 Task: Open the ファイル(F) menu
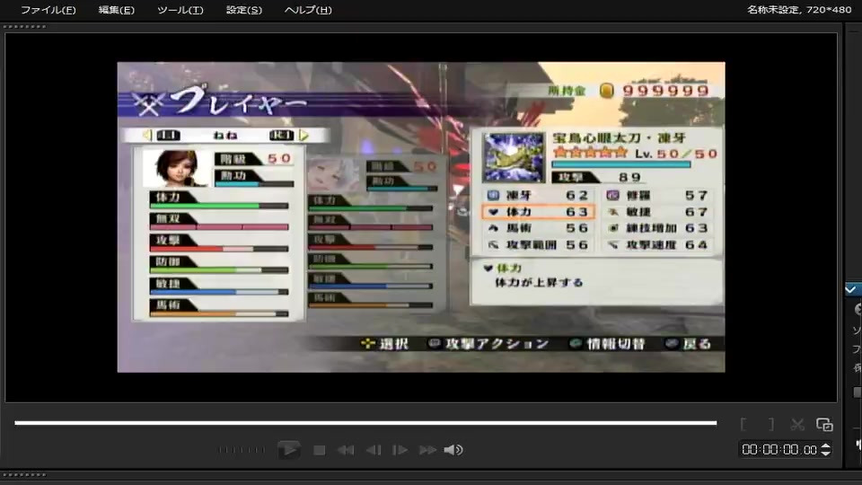tap(48, 10)
